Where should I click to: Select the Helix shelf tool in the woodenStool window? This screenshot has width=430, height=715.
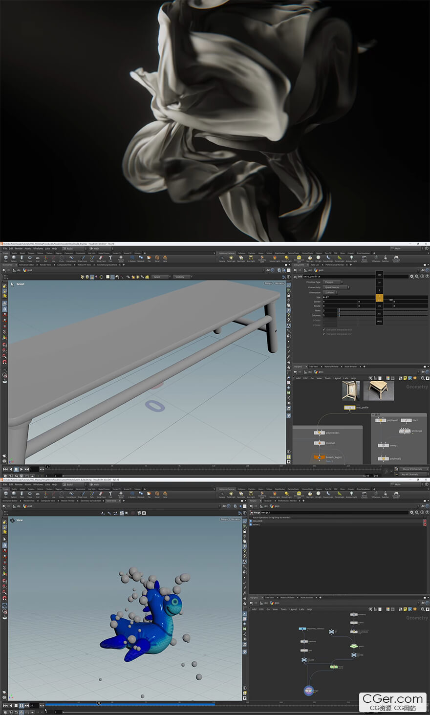pyautogui.click(x=165, y=259)
